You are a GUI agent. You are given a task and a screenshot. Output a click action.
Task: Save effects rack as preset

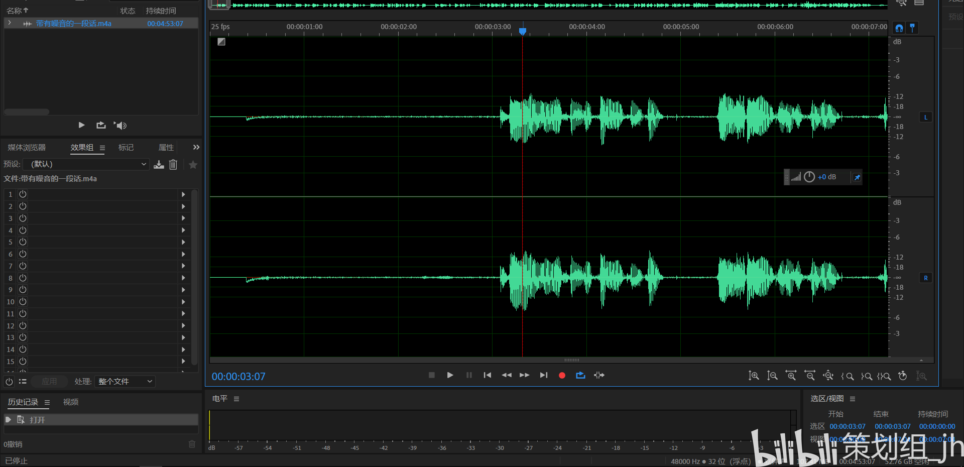pos(159,165)
